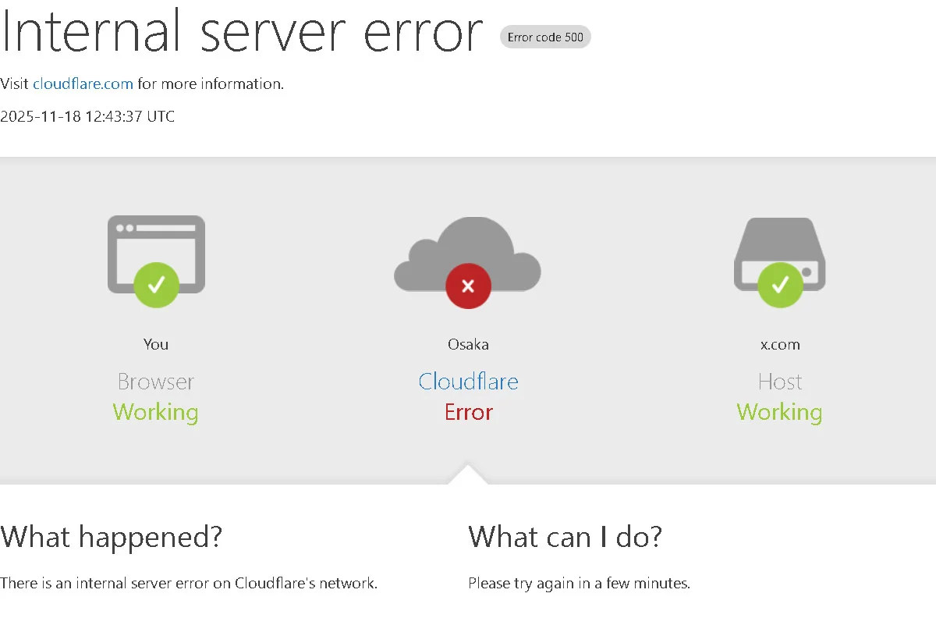This screenshot has width=936, height=618.
Task: Click the blue Cloudflare link under Osaka
Action: pos(468,382)
